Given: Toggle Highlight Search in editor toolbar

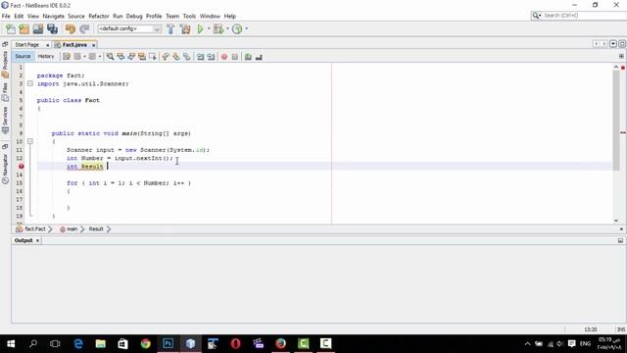Looking at the screenshot, I should coord(142,57).
